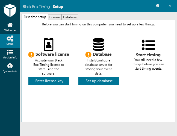This screenshot has height=136, width=177.
Task: Click the Enter license key button
Action: pos(49,81)
